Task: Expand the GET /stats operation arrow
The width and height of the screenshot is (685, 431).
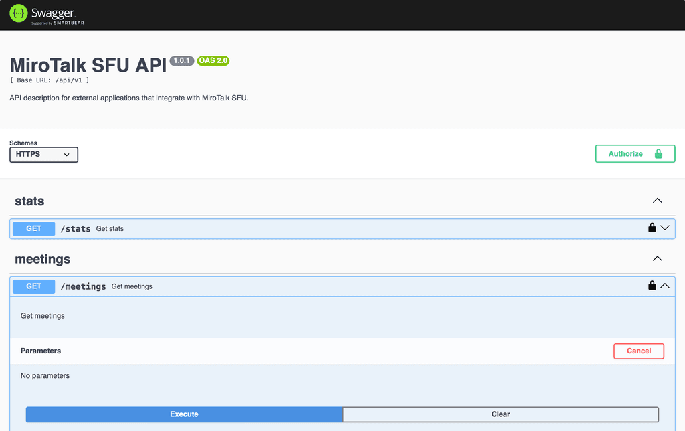Action: pyautogui.click(x=665, y=228)
